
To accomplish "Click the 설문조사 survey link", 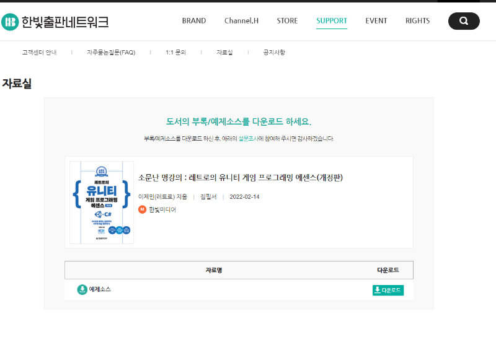I will tap(249, 139).
